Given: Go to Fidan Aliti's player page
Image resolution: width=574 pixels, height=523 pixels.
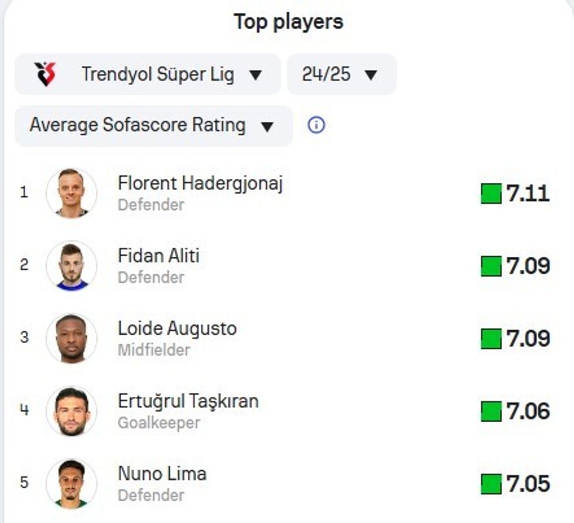Looking at the screenshot, I should (x=159, y=256).
